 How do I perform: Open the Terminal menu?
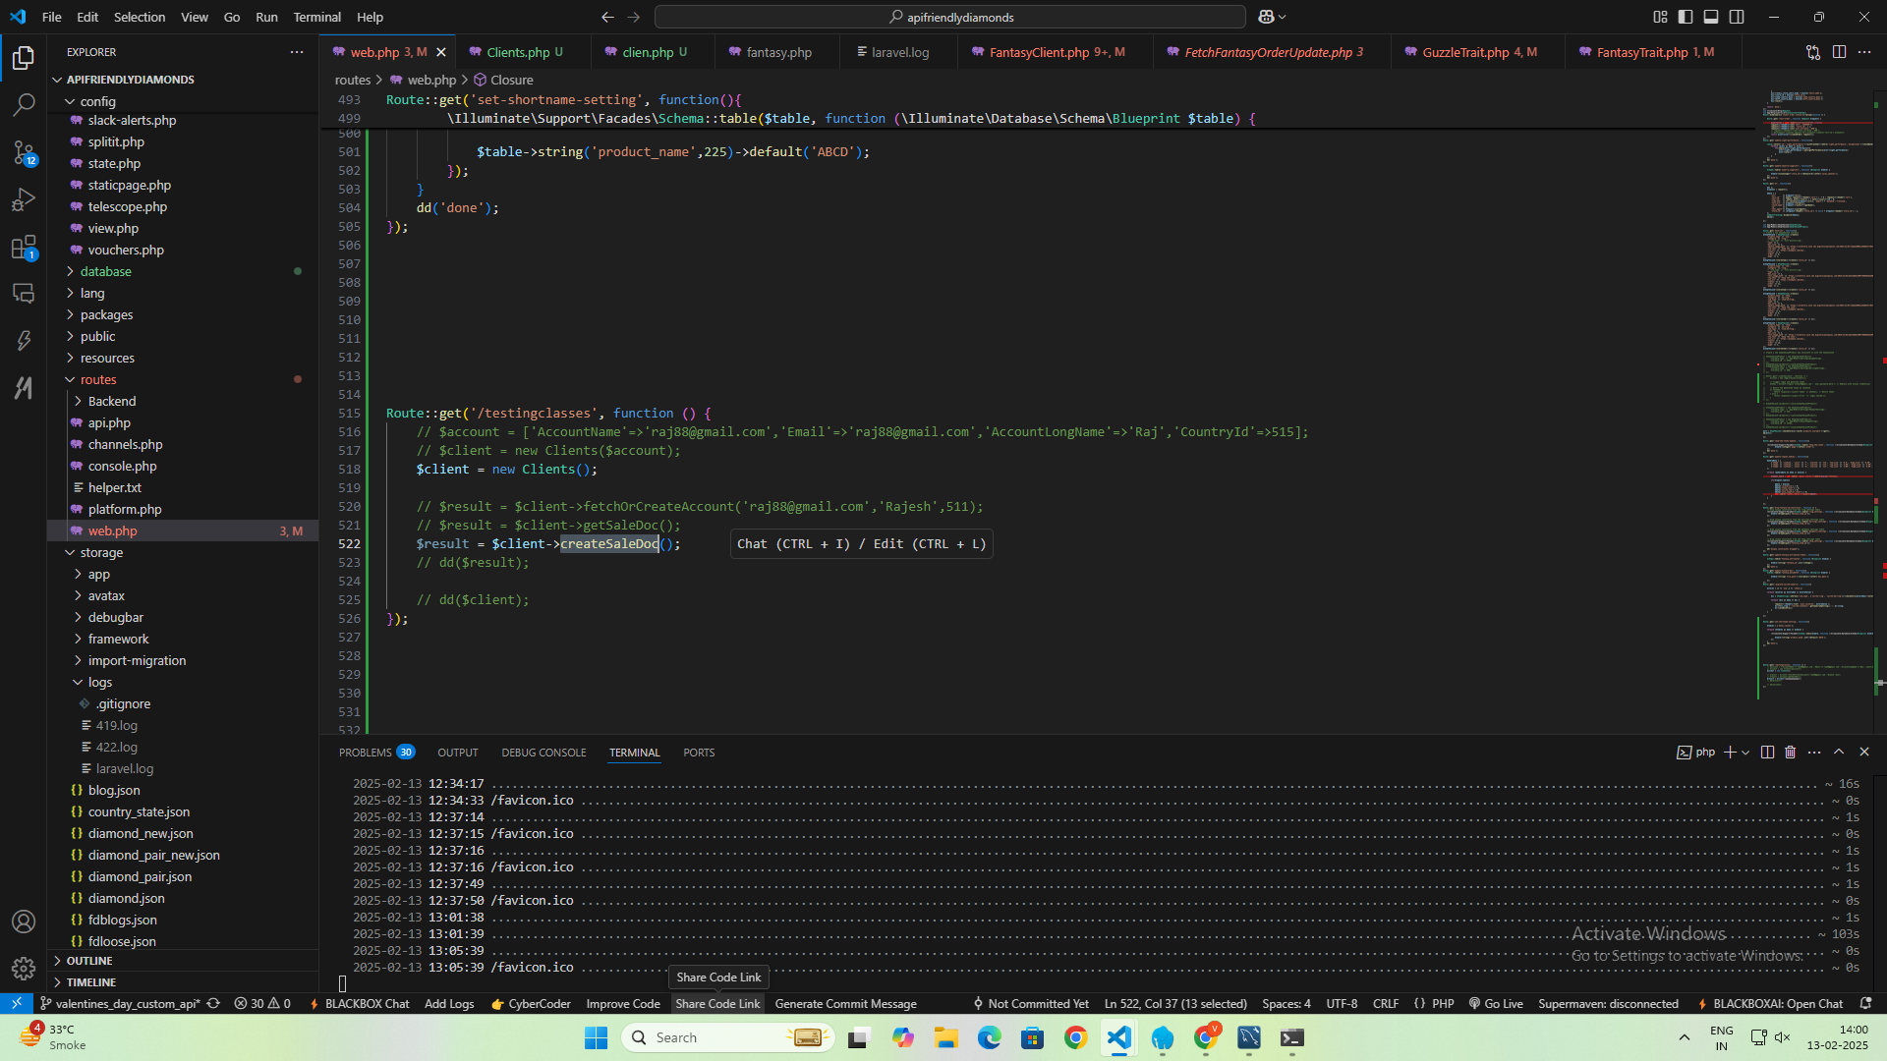(x=316, y=17)
